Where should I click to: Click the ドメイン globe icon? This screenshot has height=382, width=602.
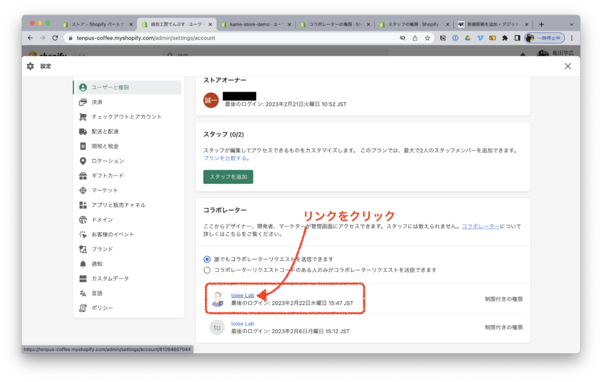tap(83, 219)
